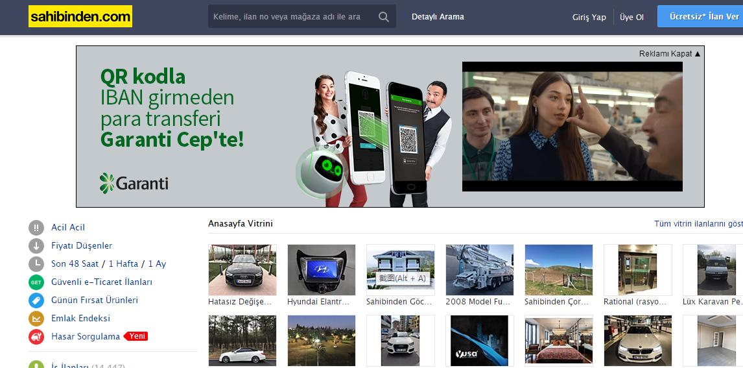This screenshot has width=743, height=368.
Task: Click the Ücretsiz İlan Ver button
Action: (700, 17)
